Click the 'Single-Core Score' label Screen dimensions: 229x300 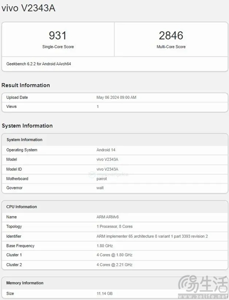pyautogui.click(x=58, y=46)
